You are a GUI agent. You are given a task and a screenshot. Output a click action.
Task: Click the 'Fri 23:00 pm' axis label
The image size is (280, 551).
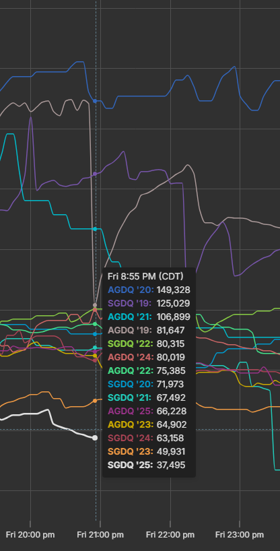pyautogui.click(x=240, y=535)
